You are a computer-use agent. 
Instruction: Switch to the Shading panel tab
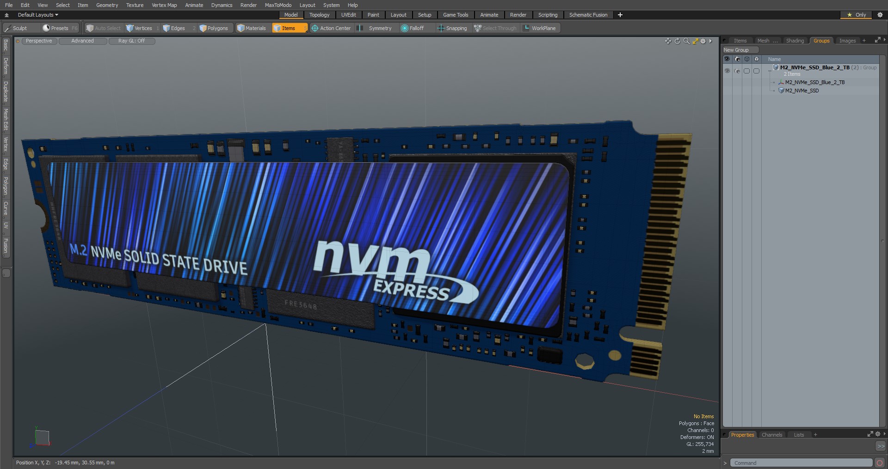click(795, 41)
